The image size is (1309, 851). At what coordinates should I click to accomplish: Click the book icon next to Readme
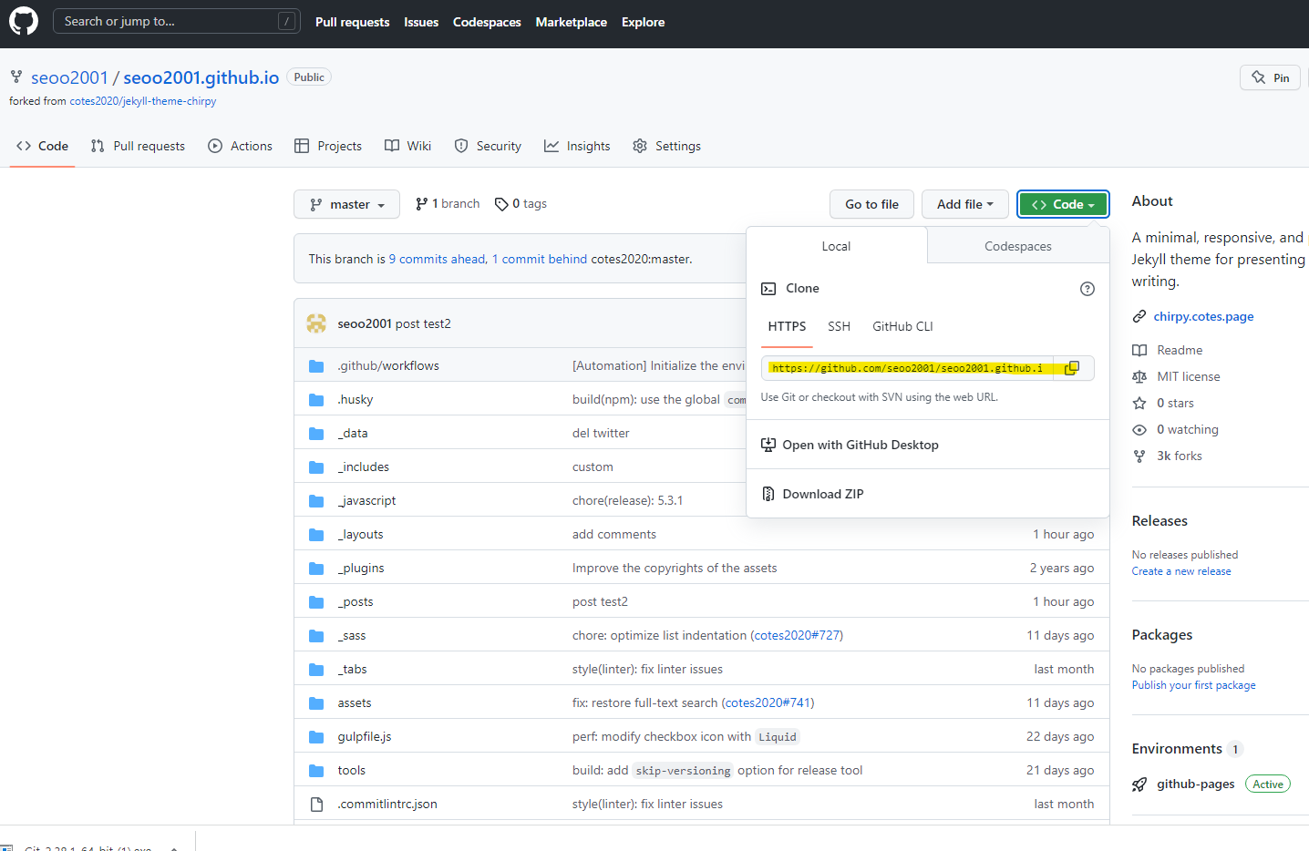[1139, 350]
